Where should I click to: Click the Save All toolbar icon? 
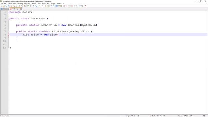tap(9, 6)
